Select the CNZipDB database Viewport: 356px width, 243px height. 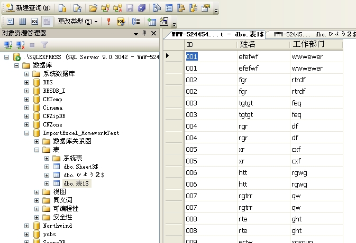click(54, 116)
